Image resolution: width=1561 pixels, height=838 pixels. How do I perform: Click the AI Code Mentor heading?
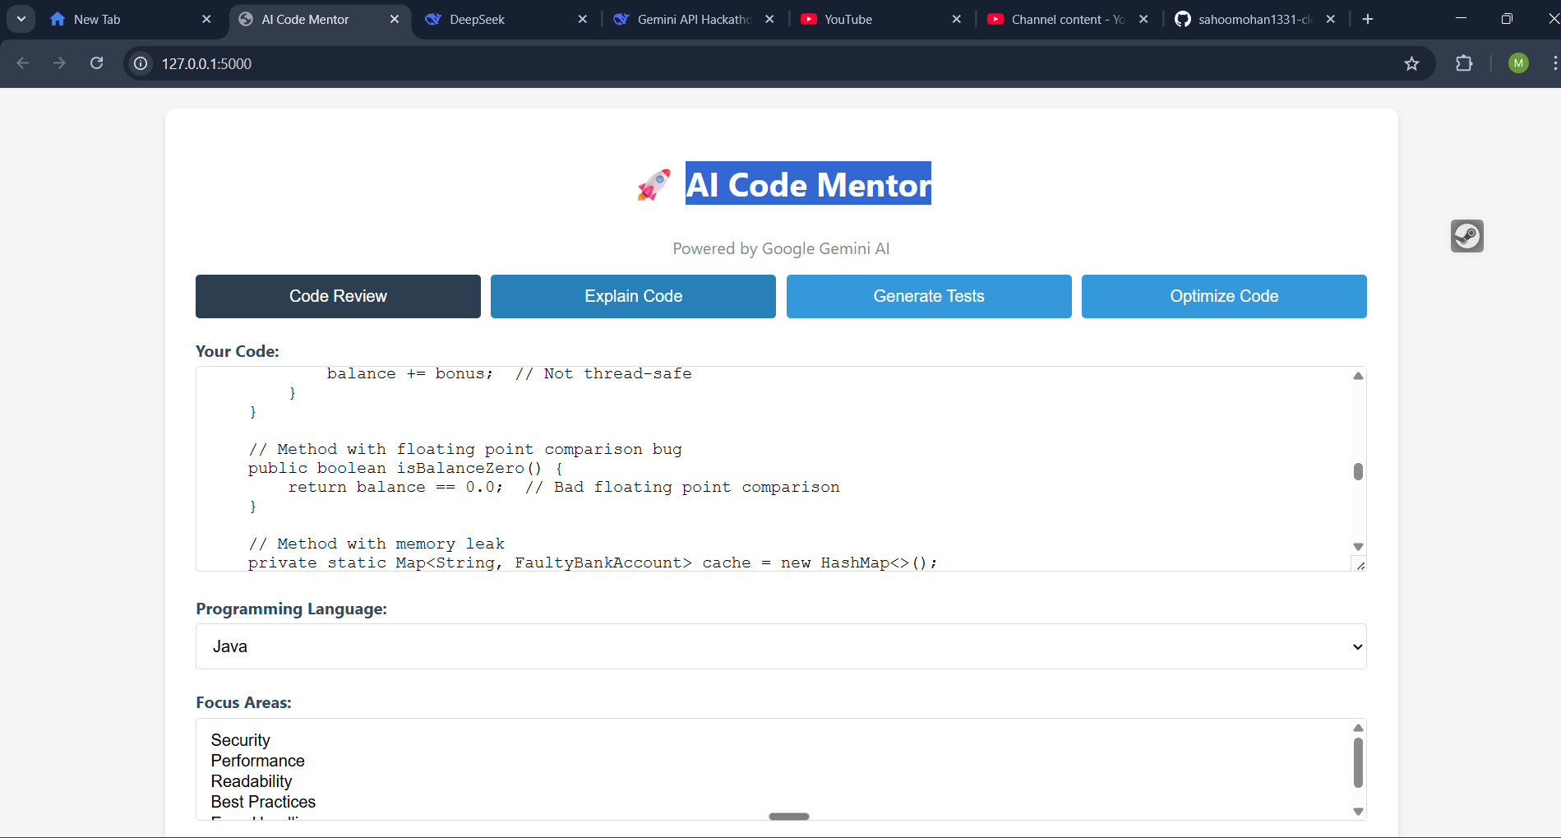808,184
